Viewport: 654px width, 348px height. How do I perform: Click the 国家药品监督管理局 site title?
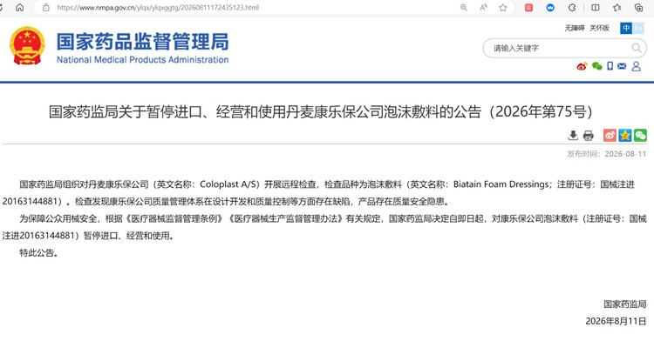(x=143, y=42)
